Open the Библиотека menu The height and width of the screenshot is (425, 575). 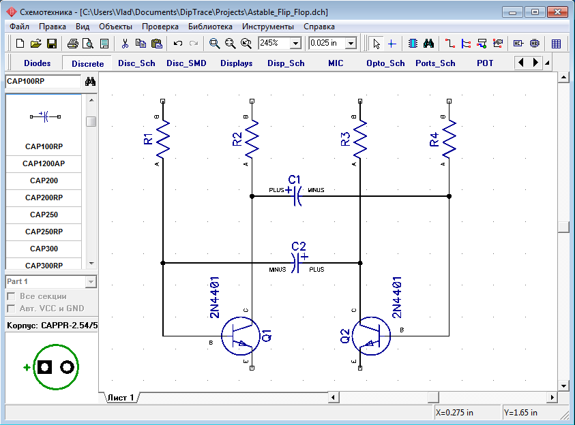click(x=210, y=27)
